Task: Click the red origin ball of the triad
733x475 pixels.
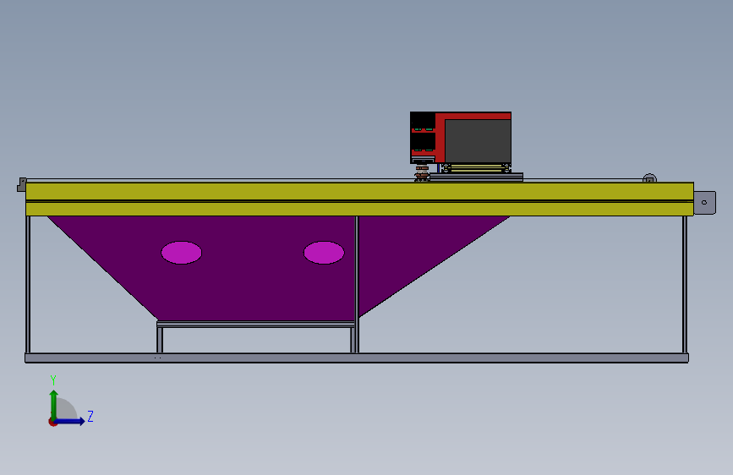Action: point(52,422)
